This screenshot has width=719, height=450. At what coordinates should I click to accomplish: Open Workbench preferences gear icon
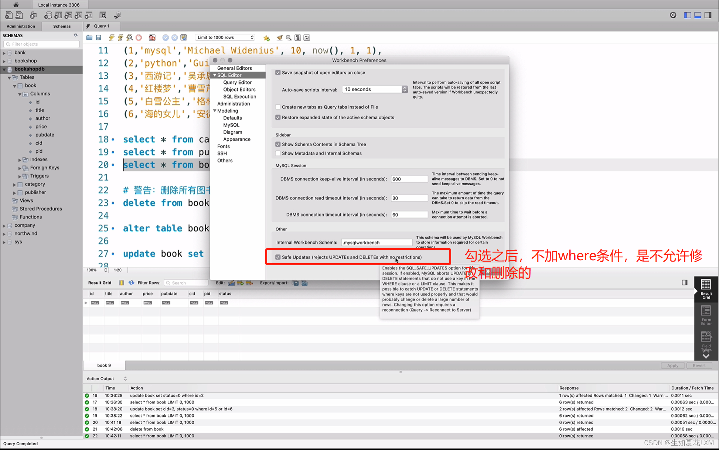pyautogui.click(x=673, y=15)
